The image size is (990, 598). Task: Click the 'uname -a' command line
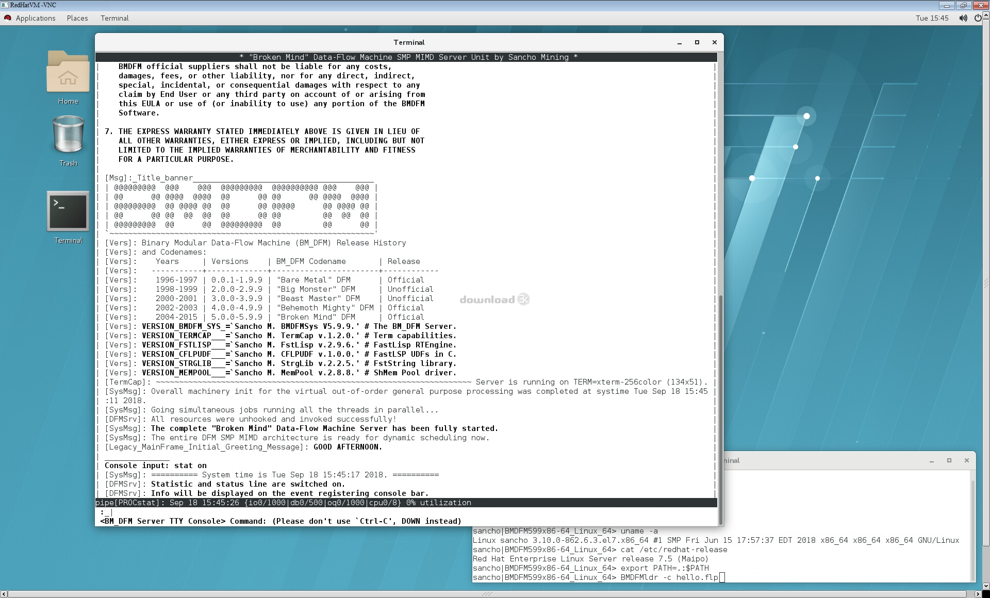(x=565, y=531)
